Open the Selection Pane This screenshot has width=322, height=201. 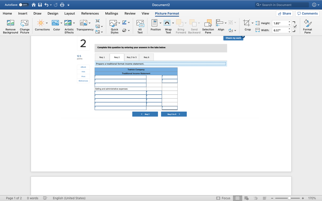[208, 26]
